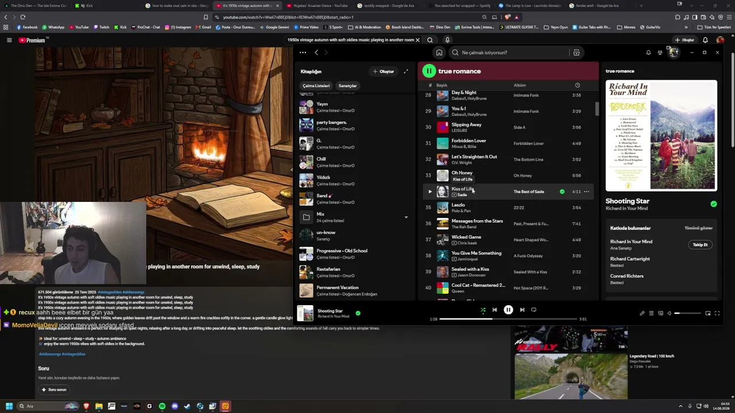Open Windows Start menu
The width and height of the screenshot is (735, 413).
coord(9,406)
